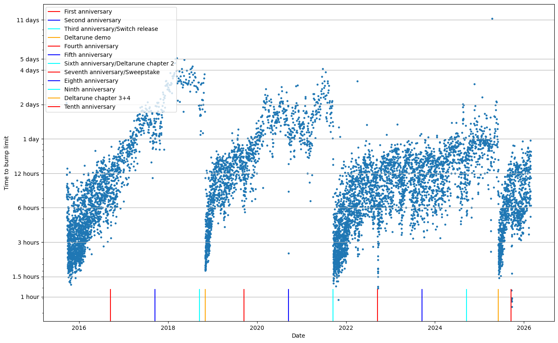Screen dimensions: 558x343
Task: Click red marker line between 2016 and 2018
Action: [x=110, y=305]
